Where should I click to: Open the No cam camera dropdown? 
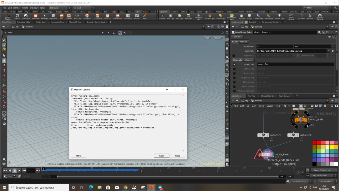(x=218, y=38)
